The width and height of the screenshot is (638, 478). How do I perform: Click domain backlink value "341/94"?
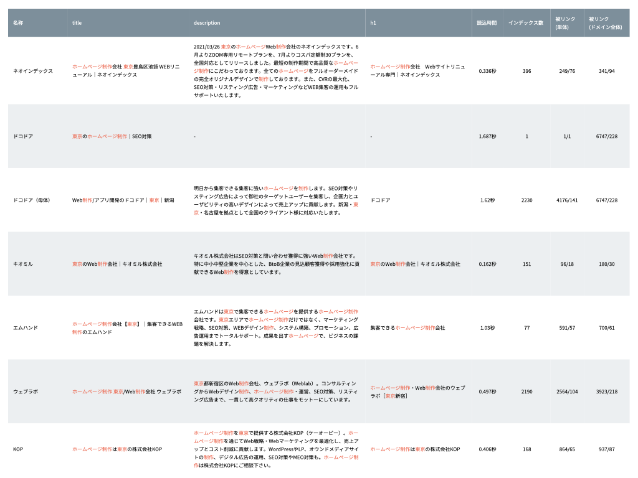607,71
